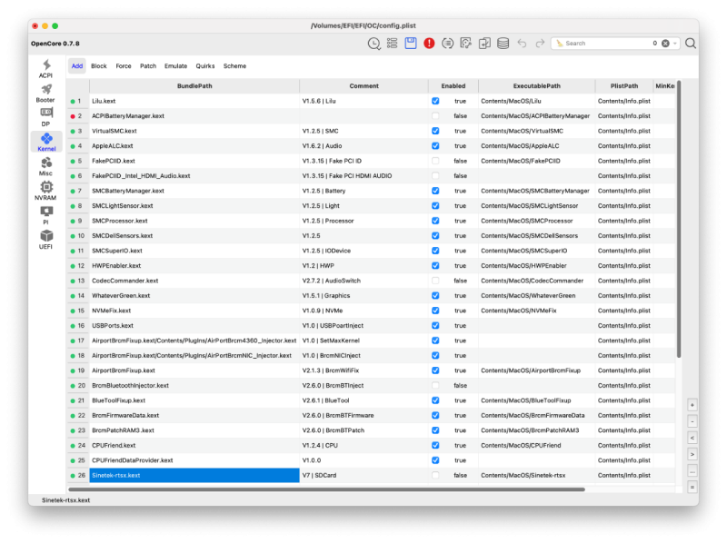Click the image settings toolbar icon
727x543 pixels.
click(466, 44)
